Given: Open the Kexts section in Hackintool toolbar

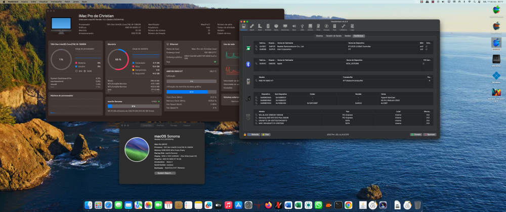Looking at the screenshot, I should pos(276,27).
